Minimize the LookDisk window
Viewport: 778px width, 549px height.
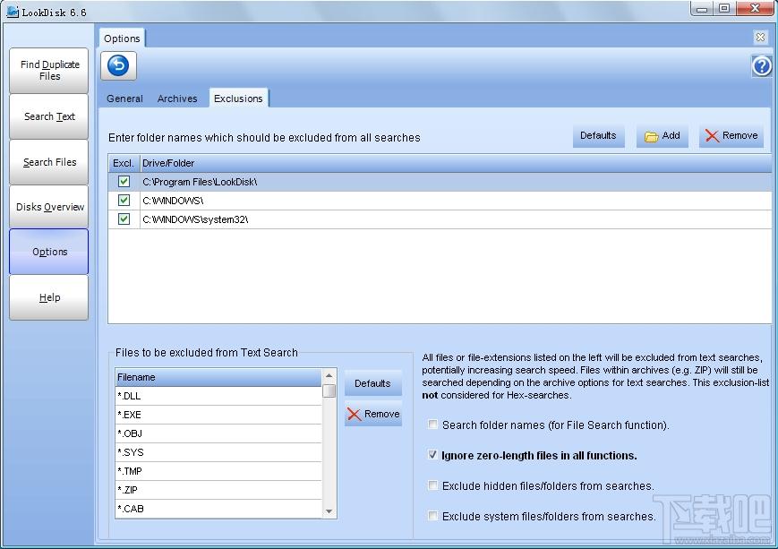tap(702, 8)
